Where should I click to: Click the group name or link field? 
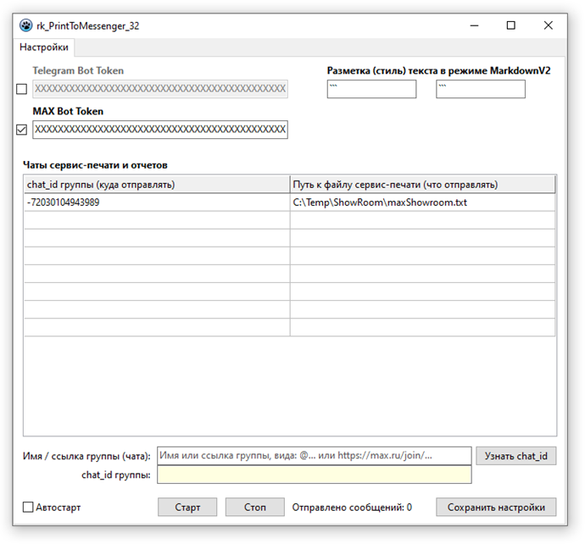tap(314, 456)
